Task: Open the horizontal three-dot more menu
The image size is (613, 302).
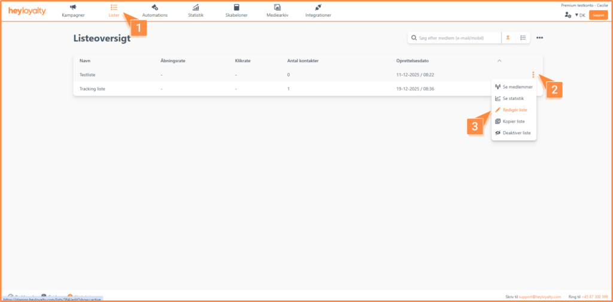Action: pyautogui.click(x=539, y=38)
